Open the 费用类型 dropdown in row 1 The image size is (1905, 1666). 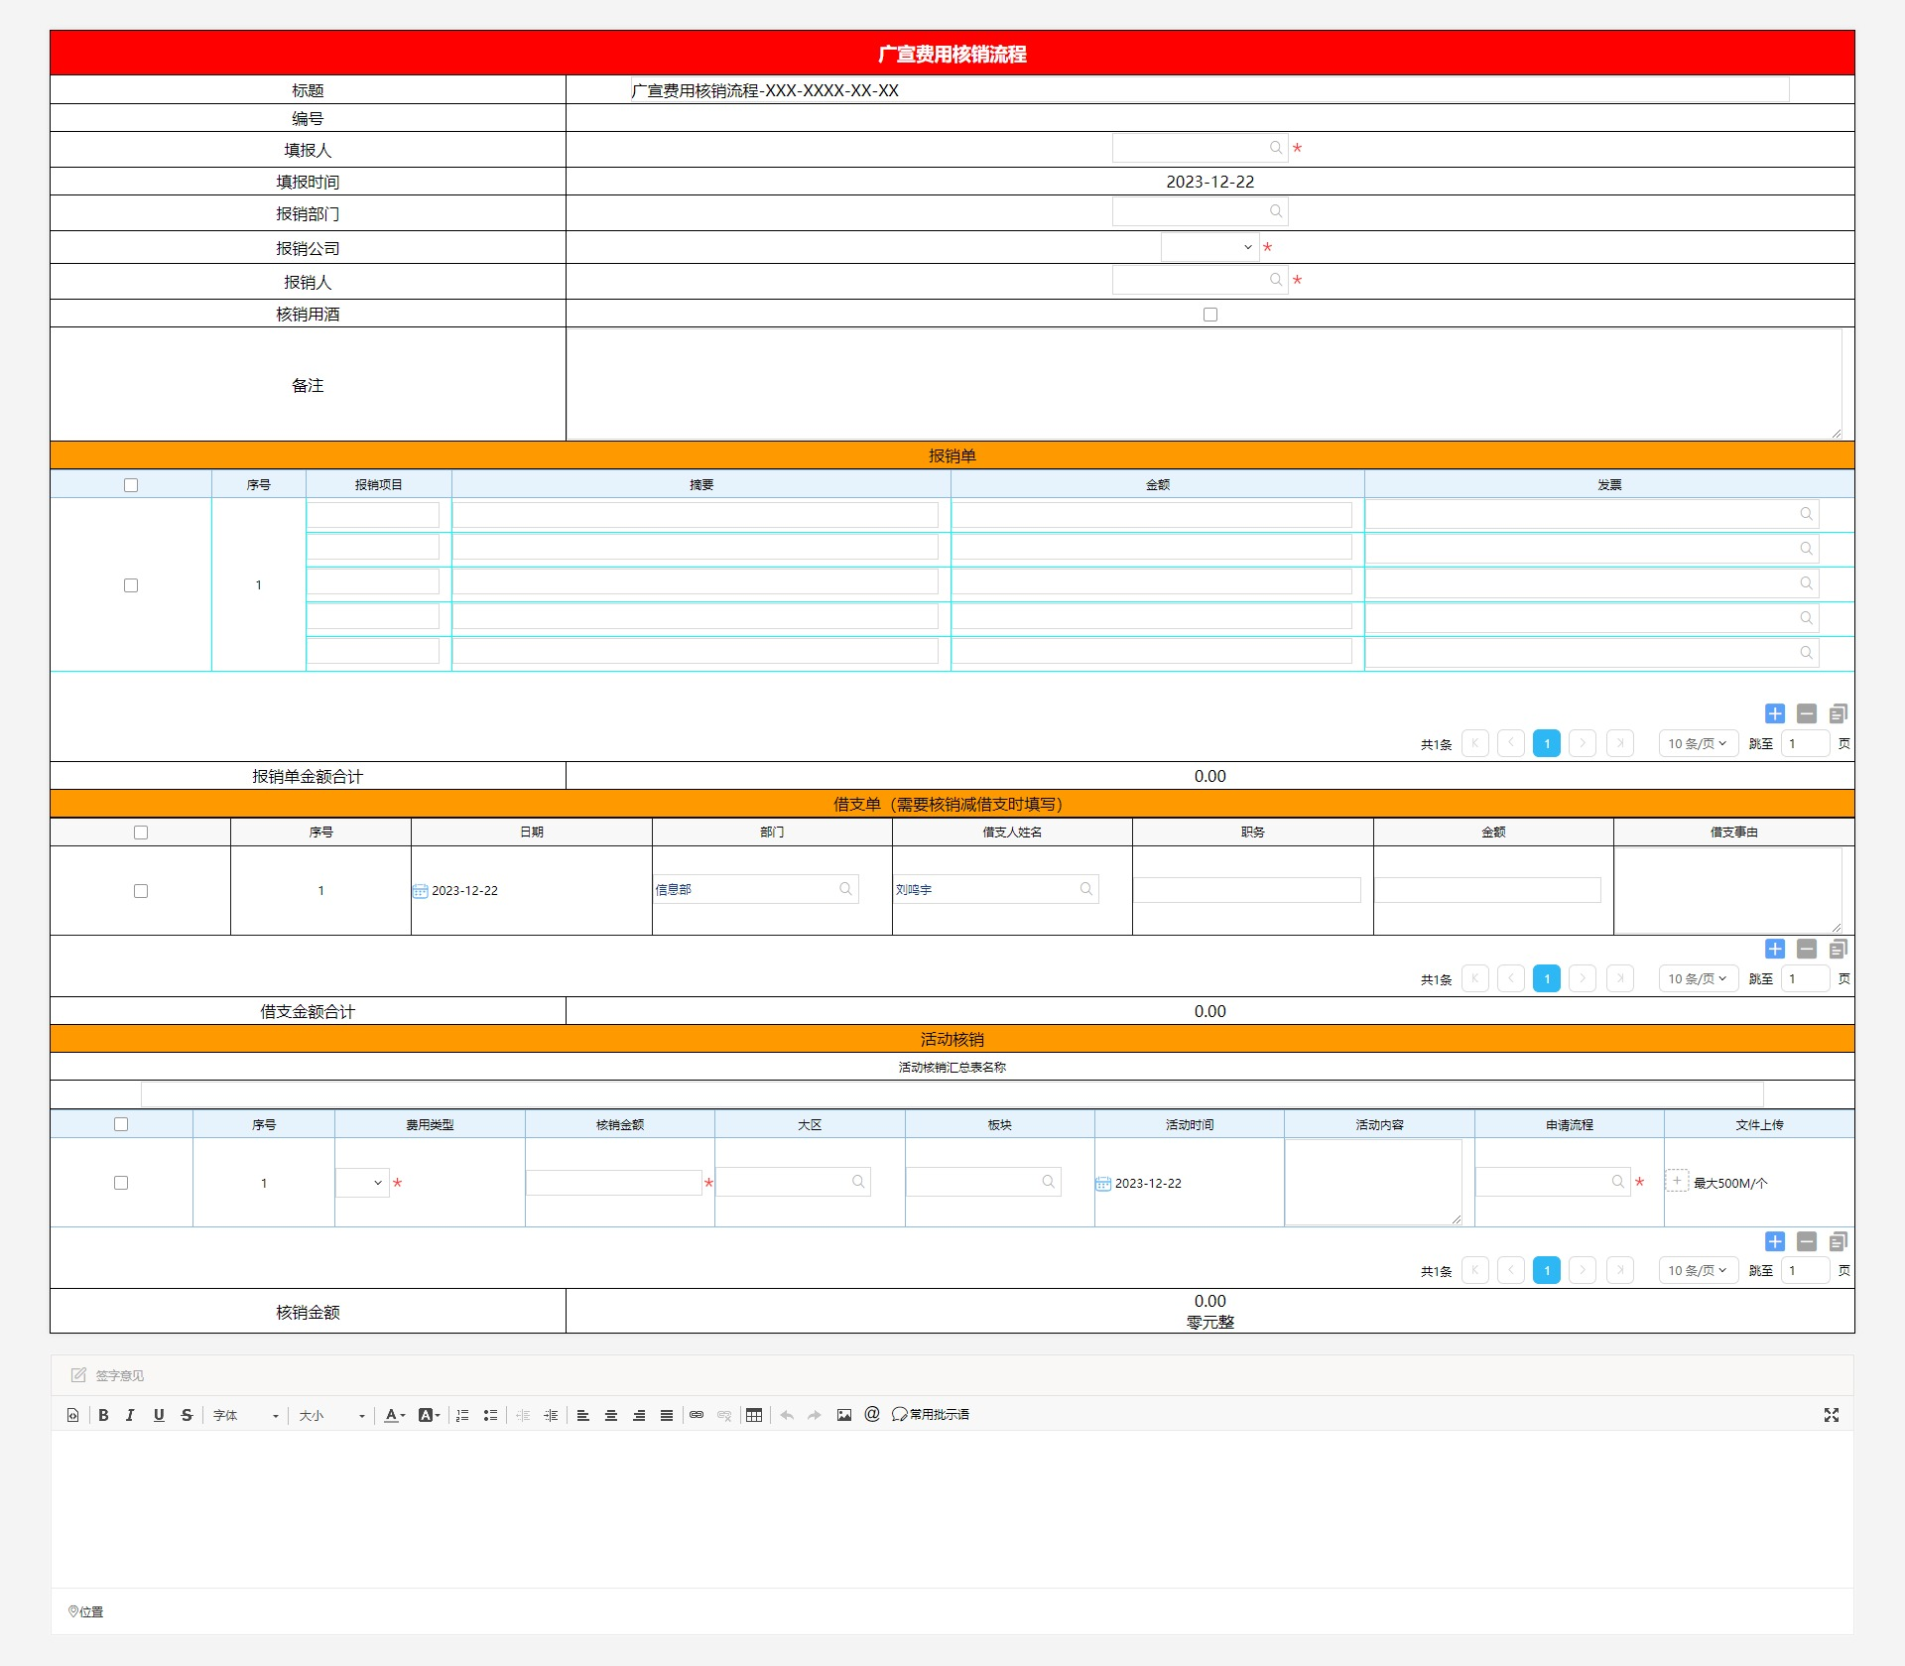click(362, 1183)
